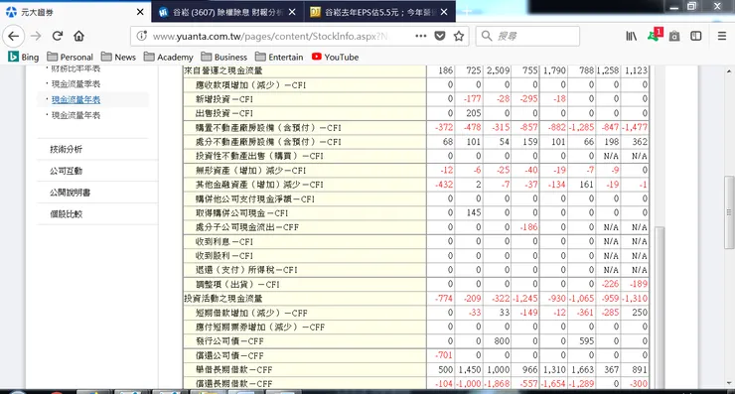Select the 償還公司債-CFF row label
Image resolution: width=735 pixels, height=394 pixels.
(x=229, y=355)
